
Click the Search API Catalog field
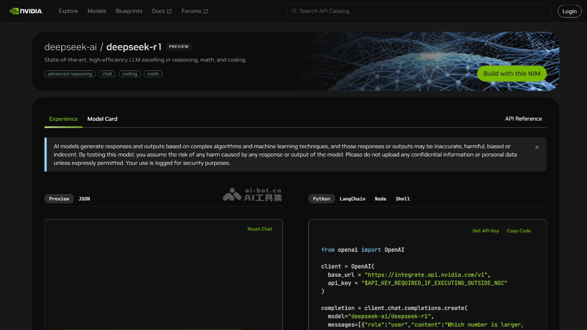coord(421,11)
